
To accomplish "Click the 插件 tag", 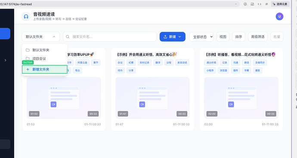I will click(x=235, y=70).
